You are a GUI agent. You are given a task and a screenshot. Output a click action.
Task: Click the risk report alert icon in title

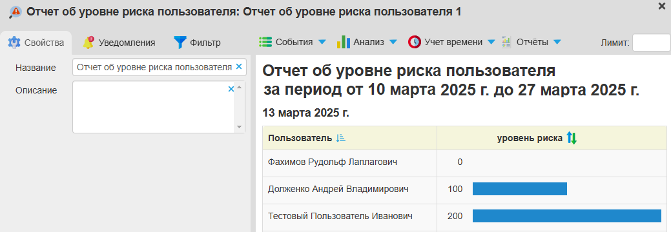click(x=16, y=12)
